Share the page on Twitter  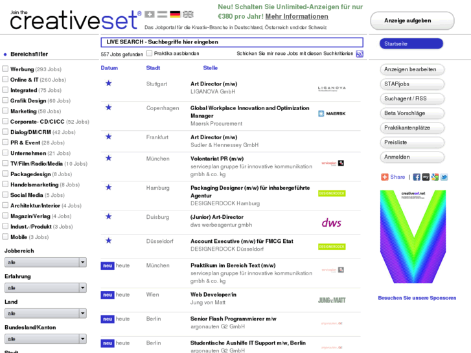point(444,177)
